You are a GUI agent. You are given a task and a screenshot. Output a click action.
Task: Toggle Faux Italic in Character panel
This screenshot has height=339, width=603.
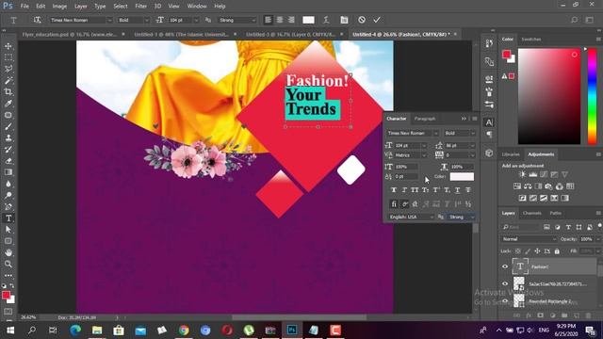point(404,190)
